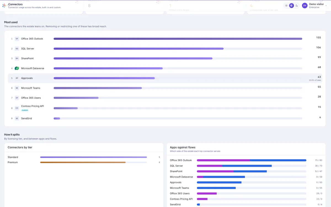Click the custom tag under Contoso Pricing API
The height and width of the screenshot is (207, 331).
25,110
